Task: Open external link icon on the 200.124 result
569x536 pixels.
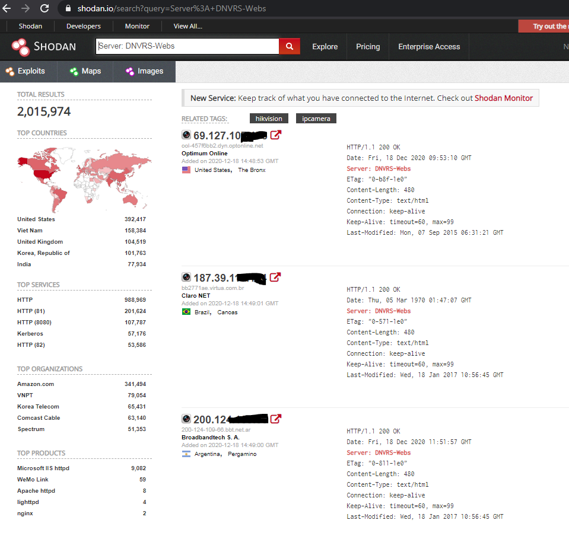Action: [275, 419]
